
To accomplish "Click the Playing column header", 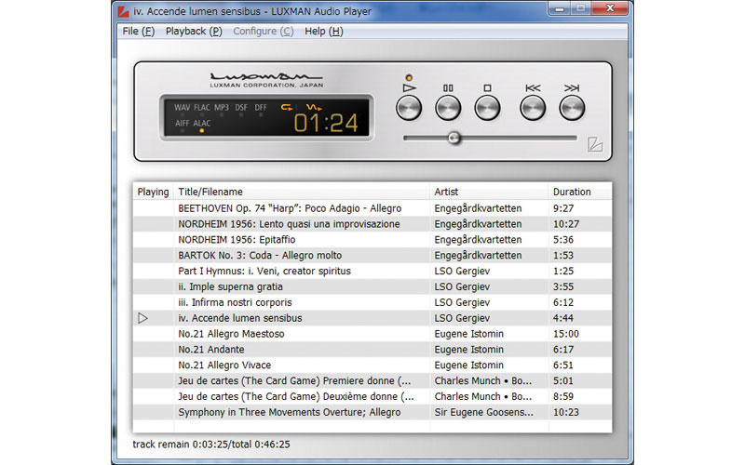I will [153, 192].
